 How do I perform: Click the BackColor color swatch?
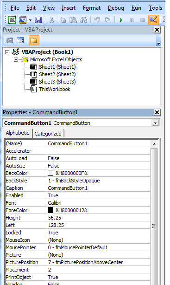[50, 173]
